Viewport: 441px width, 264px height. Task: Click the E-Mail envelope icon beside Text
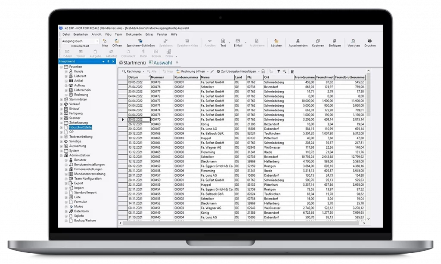click(238, 41)
